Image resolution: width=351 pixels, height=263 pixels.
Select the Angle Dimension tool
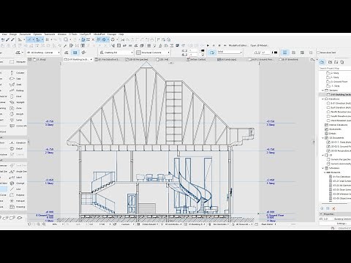(x=18, y=172)
